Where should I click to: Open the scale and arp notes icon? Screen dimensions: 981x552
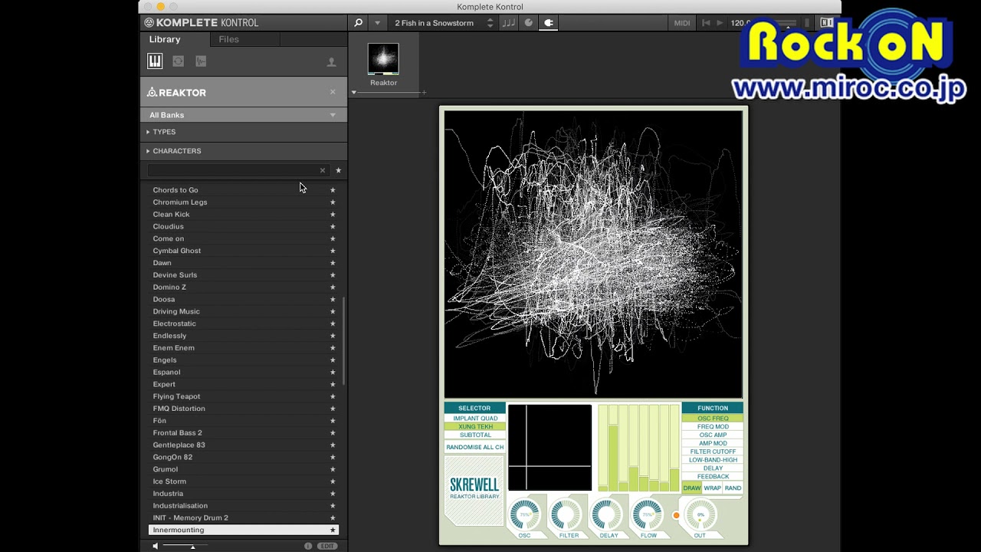click(508, 23)
